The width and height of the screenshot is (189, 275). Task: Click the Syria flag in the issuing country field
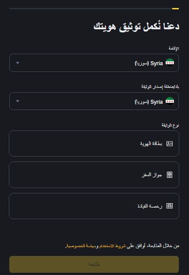tap(170, 101)
